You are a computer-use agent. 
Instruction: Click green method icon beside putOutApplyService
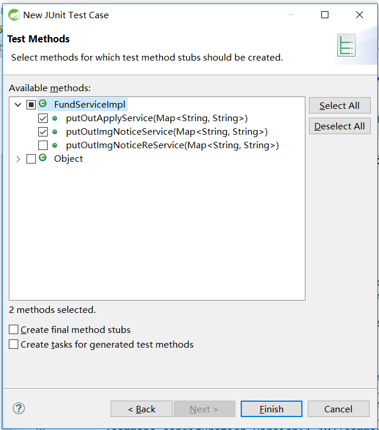[x=55, y=118]
